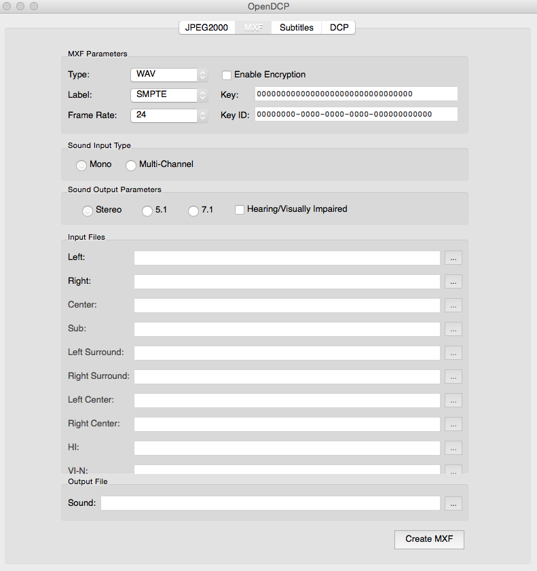Screen dimensions: 537x571
Task: Expand the Frame Rate dropdown
Action: 169,115
